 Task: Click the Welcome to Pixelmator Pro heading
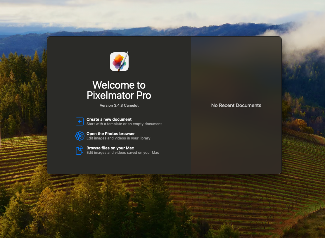pos(119,90)
